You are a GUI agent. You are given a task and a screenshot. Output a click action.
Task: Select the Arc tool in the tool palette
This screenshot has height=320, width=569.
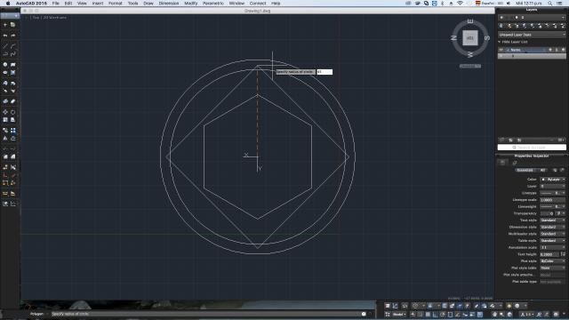[x=13, y=46]
